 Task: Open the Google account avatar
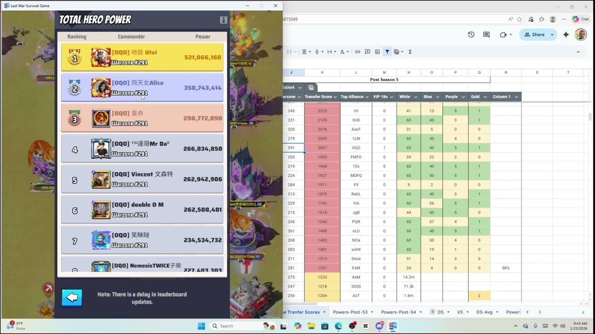coord(581,35)
